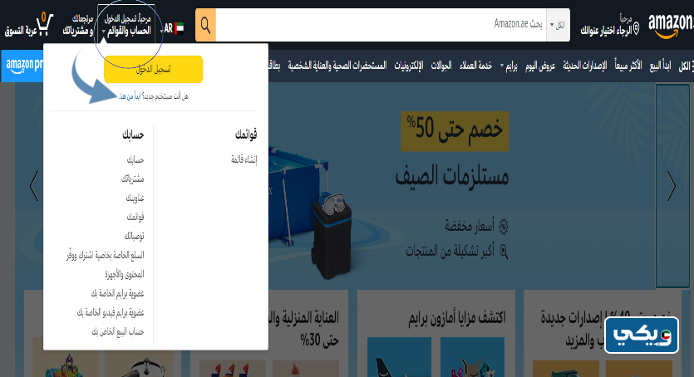This screenshot has height=377, width=694.
Task: Click الأكثر مبيعاً in navigation bar
Action: click(x=628, y=66)
